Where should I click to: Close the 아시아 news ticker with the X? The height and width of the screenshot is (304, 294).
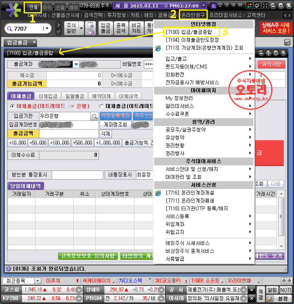click(x=251, y=298)
